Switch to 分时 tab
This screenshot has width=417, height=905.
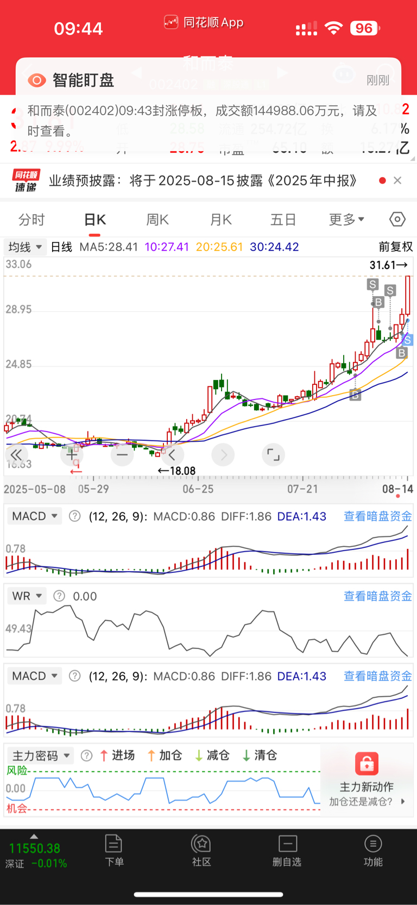31,220
